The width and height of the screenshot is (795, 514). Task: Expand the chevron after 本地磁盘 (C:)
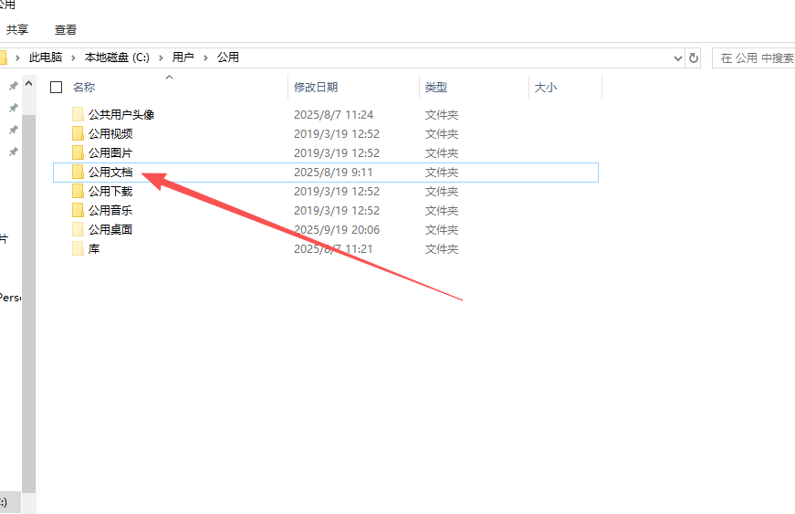[x=161, y=58]
